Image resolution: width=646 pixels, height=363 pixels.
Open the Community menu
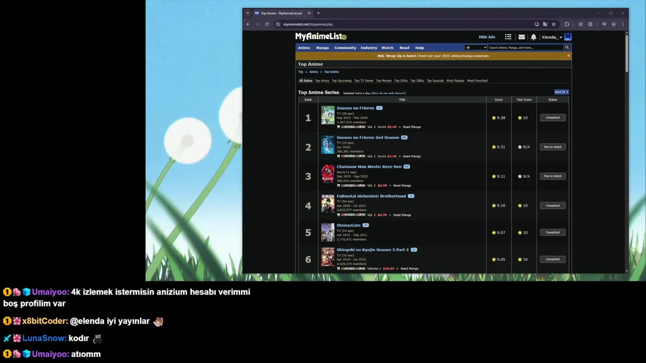pos(345,48)
